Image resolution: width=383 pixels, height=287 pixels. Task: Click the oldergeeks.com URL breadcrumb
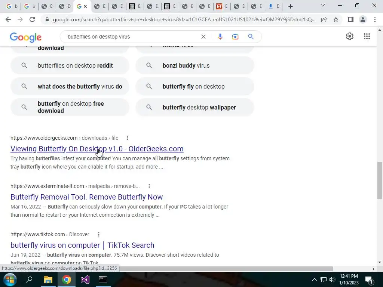click(x=64, y=138)
